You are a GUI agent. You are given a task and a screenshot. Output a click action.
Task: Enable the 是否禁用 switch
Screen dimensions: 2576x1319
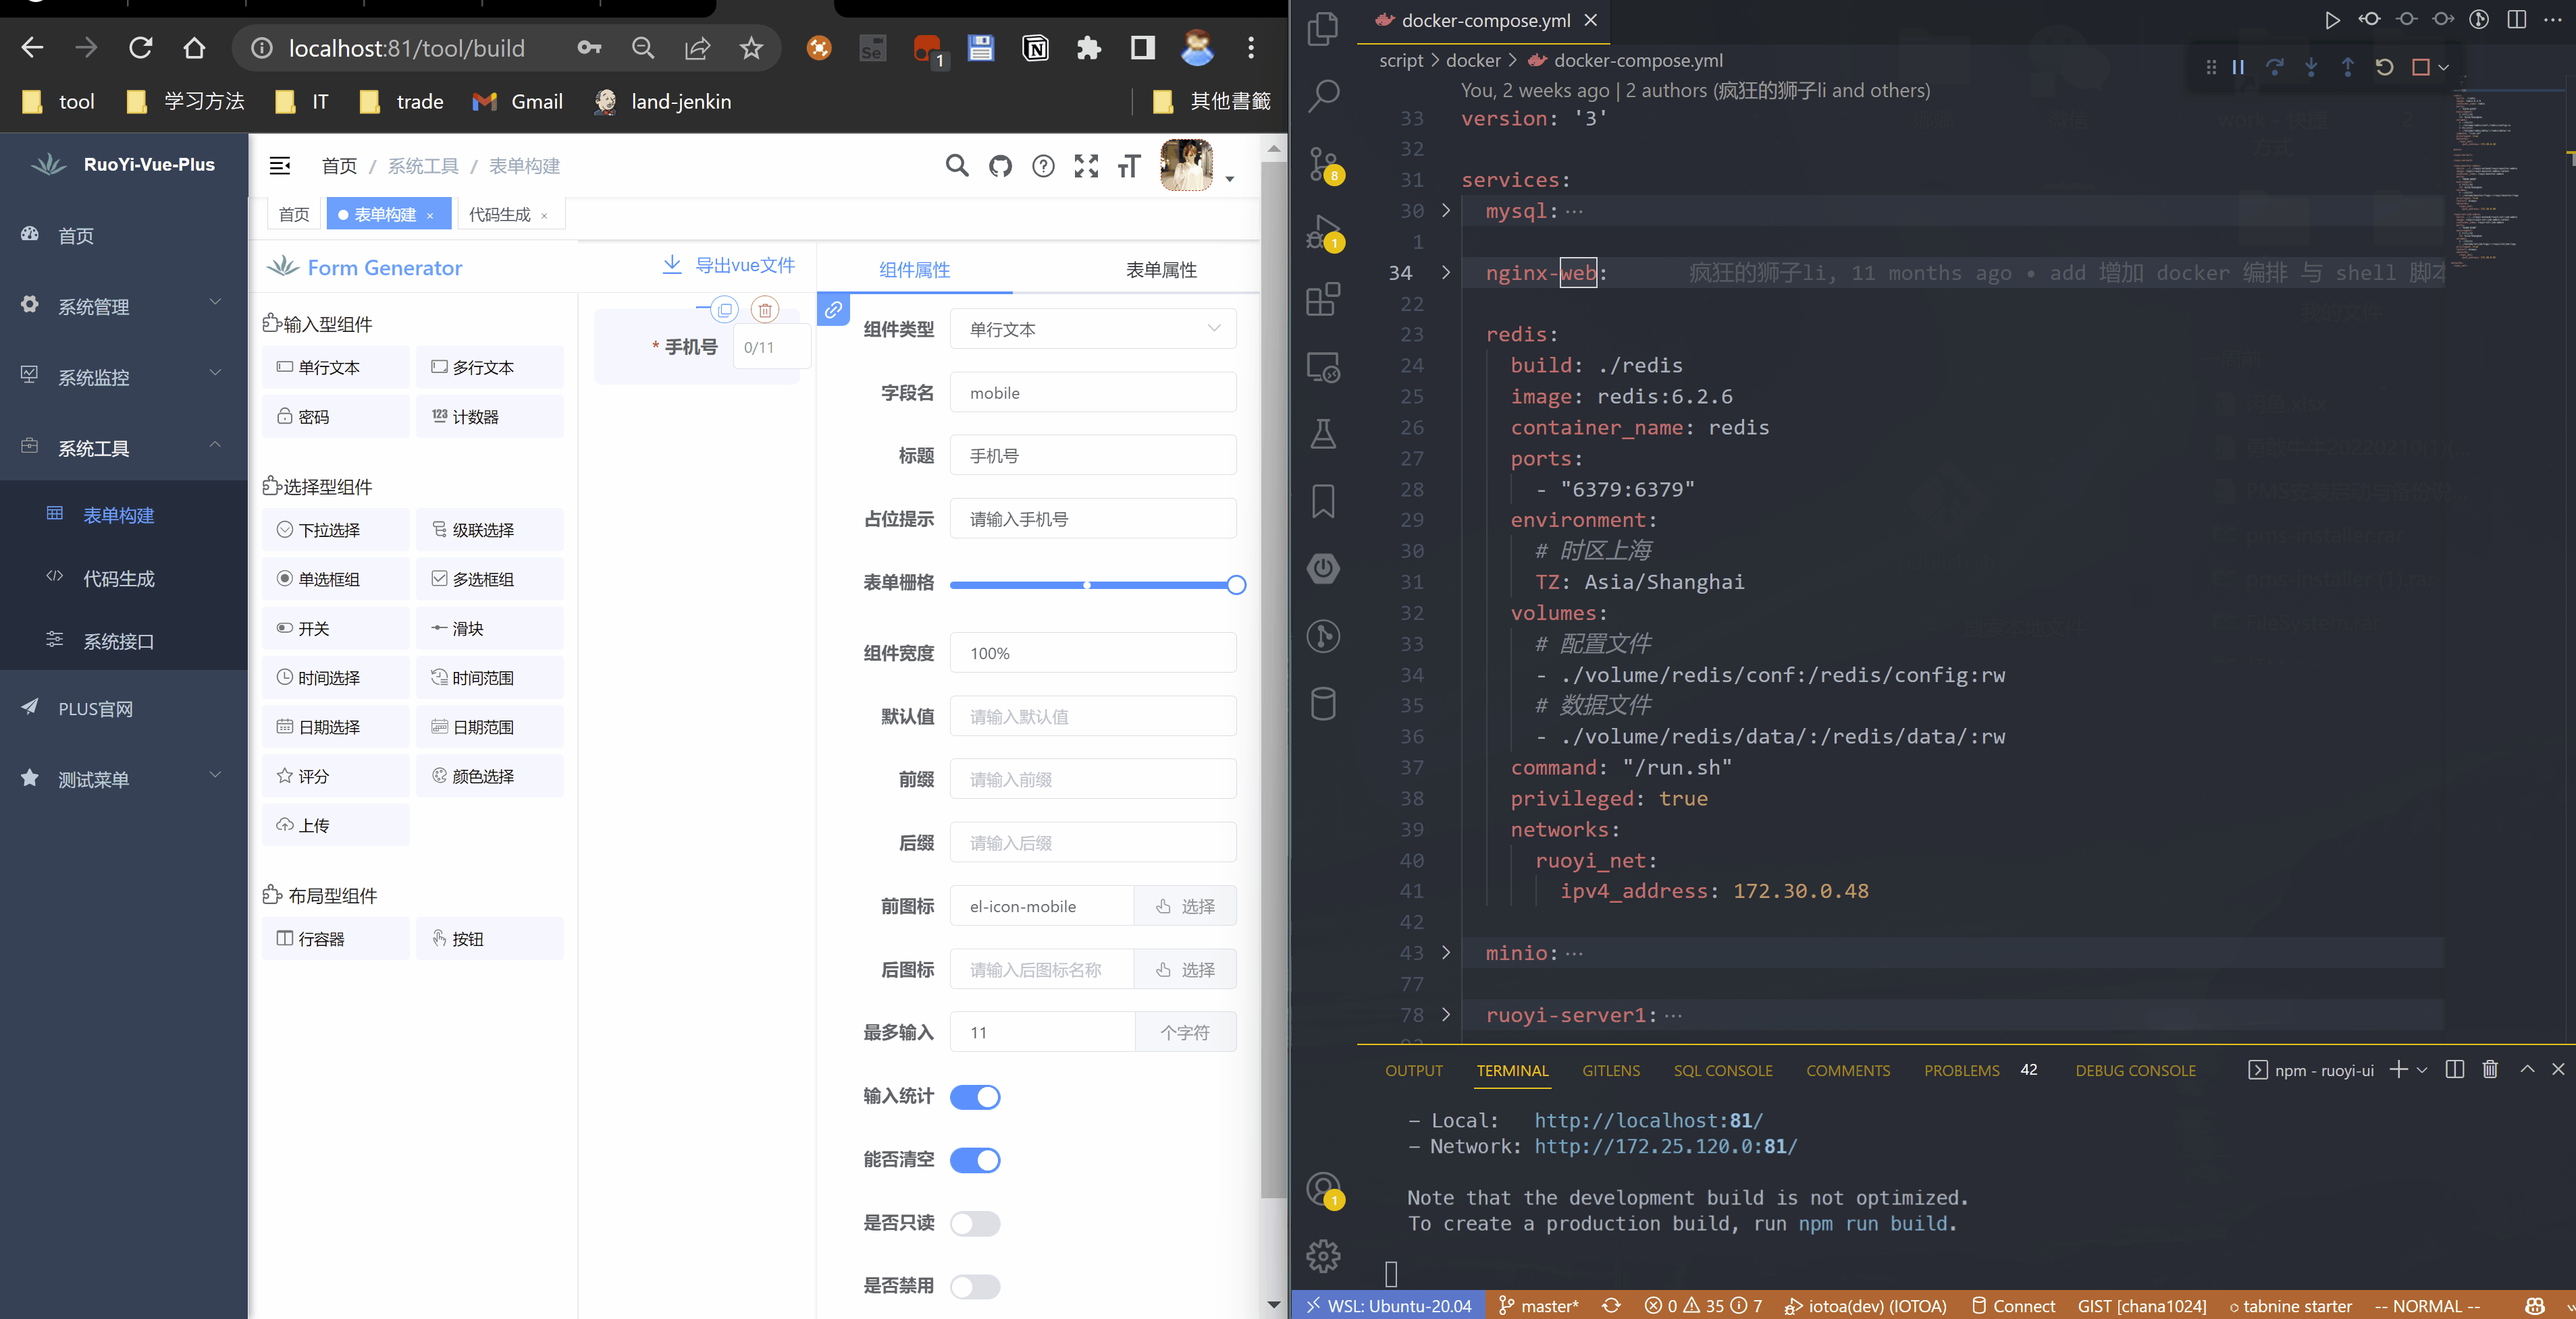click(x=974, y=1286)
